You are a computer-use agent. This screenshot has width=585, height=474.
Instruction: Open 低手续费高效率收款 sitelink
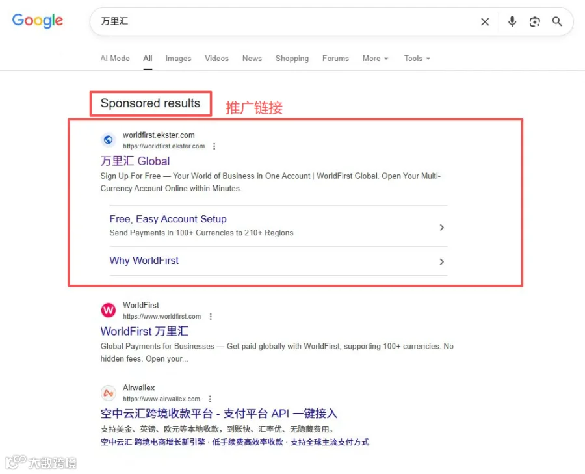[248, 442]
